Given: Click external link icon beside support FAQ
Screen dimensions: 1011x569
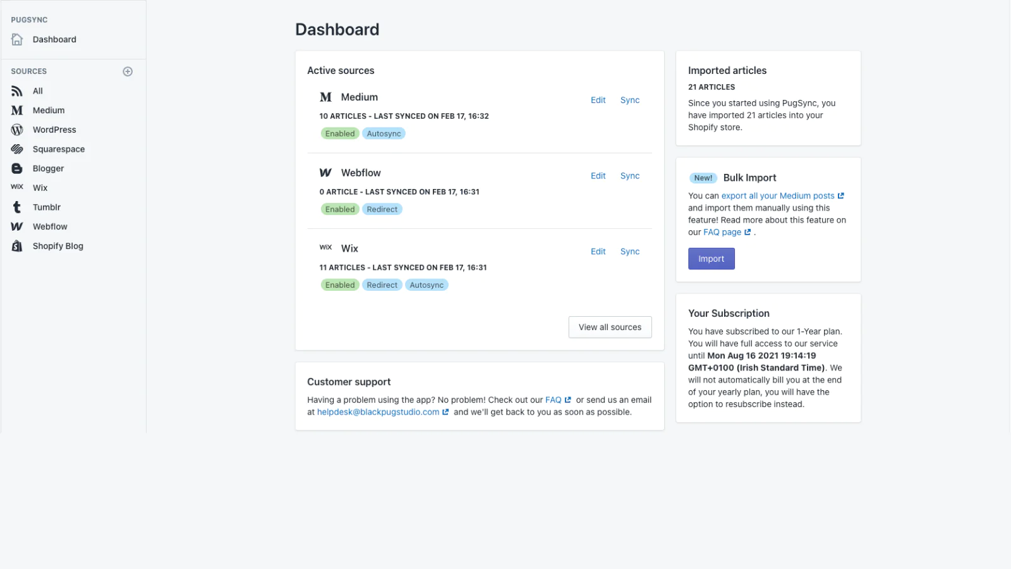Looking at the screenshot, I should pyautogui.click(x=567, y=400).
